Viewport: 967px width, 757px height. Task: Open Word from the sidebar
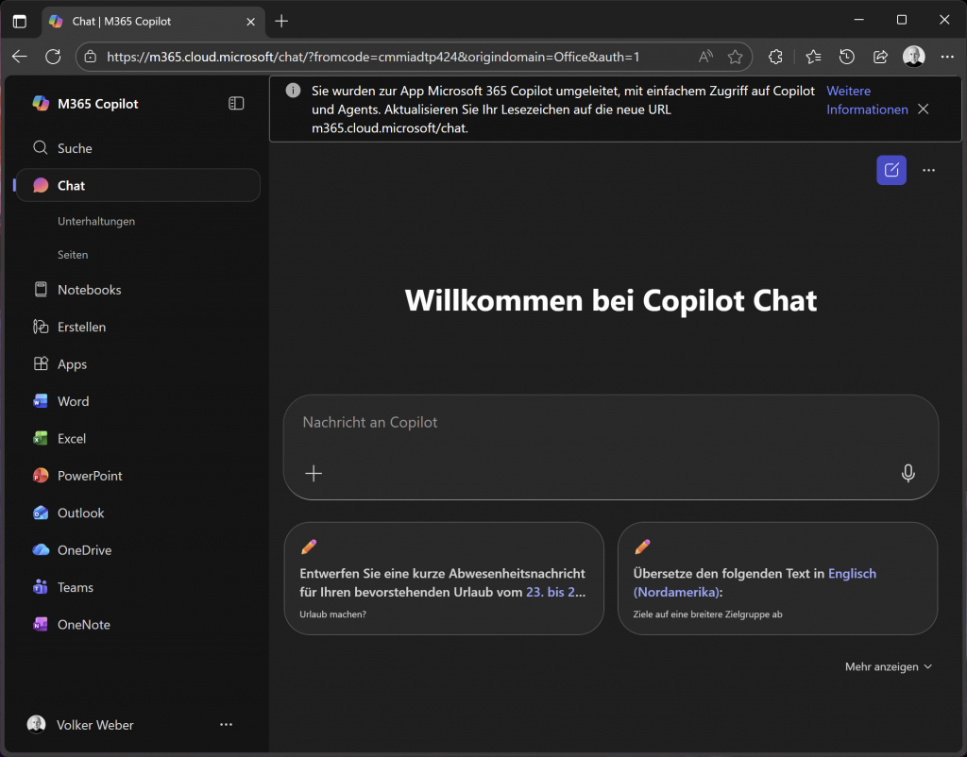(73, 401)
